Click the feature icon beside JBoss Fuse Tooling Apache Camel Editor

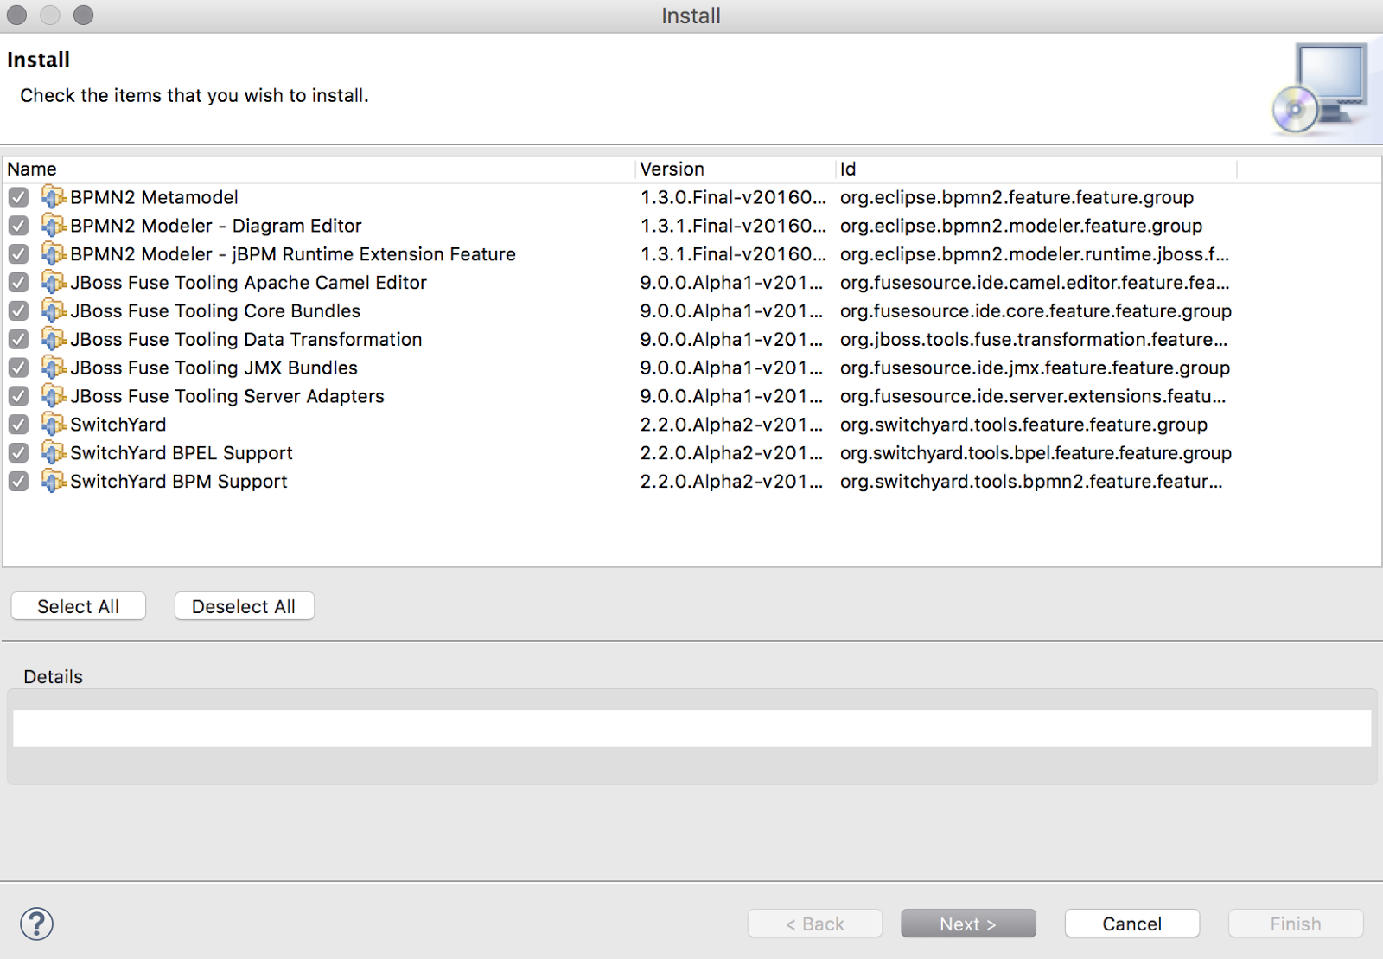coord(54,283)
